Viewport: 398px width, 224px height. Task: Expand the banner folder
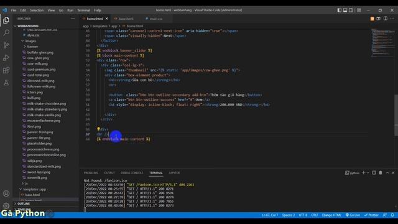(32, 47)
